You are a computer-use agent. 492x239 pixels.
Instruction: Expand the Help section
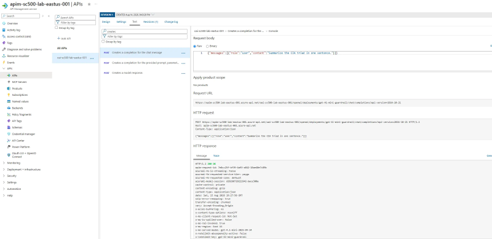(4, 195)
